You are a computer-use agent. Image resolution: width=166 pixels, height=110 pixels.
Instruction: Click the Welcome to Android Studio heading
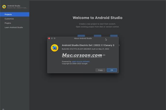coord(98,18)
